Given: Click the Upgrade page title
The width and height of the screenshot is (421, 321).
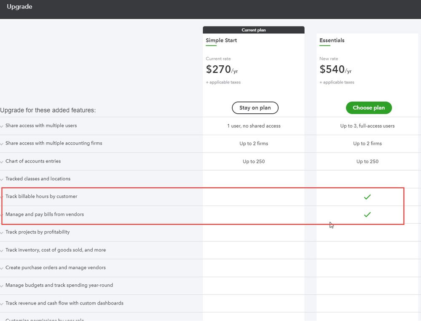Looking at the screenshot, I should click(x=19, y=7).
